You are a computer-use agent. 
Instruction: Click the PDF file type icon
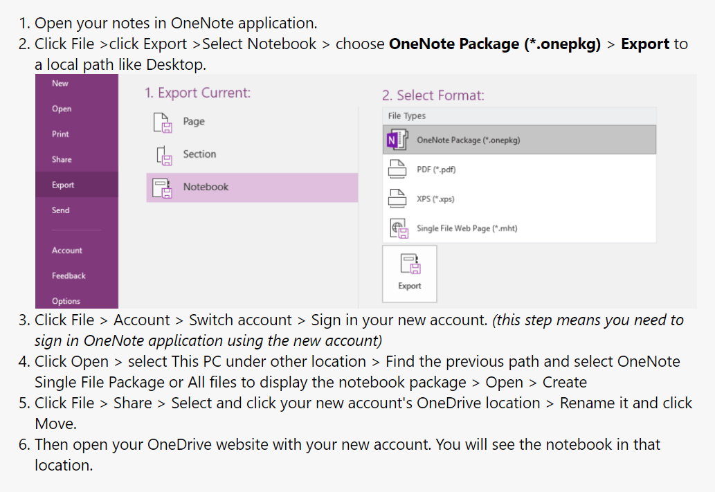tap(397, 169)
